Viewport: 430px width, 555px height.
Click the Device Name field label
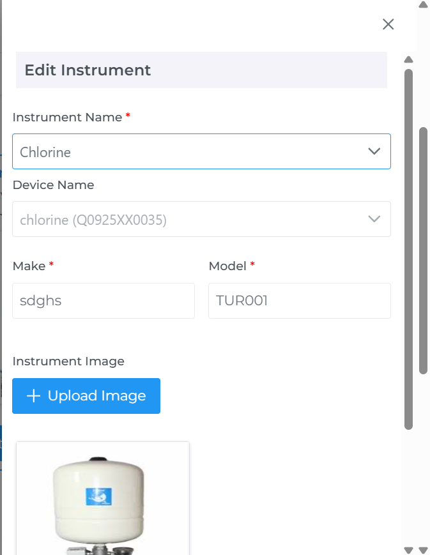53,185
